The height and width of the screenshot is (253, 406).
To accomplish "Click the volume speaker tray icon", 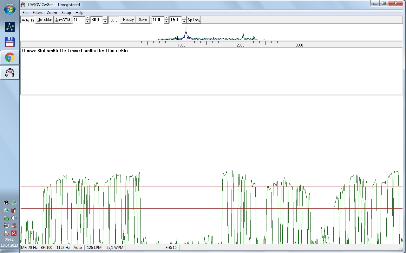I will [x=14, y=218].
